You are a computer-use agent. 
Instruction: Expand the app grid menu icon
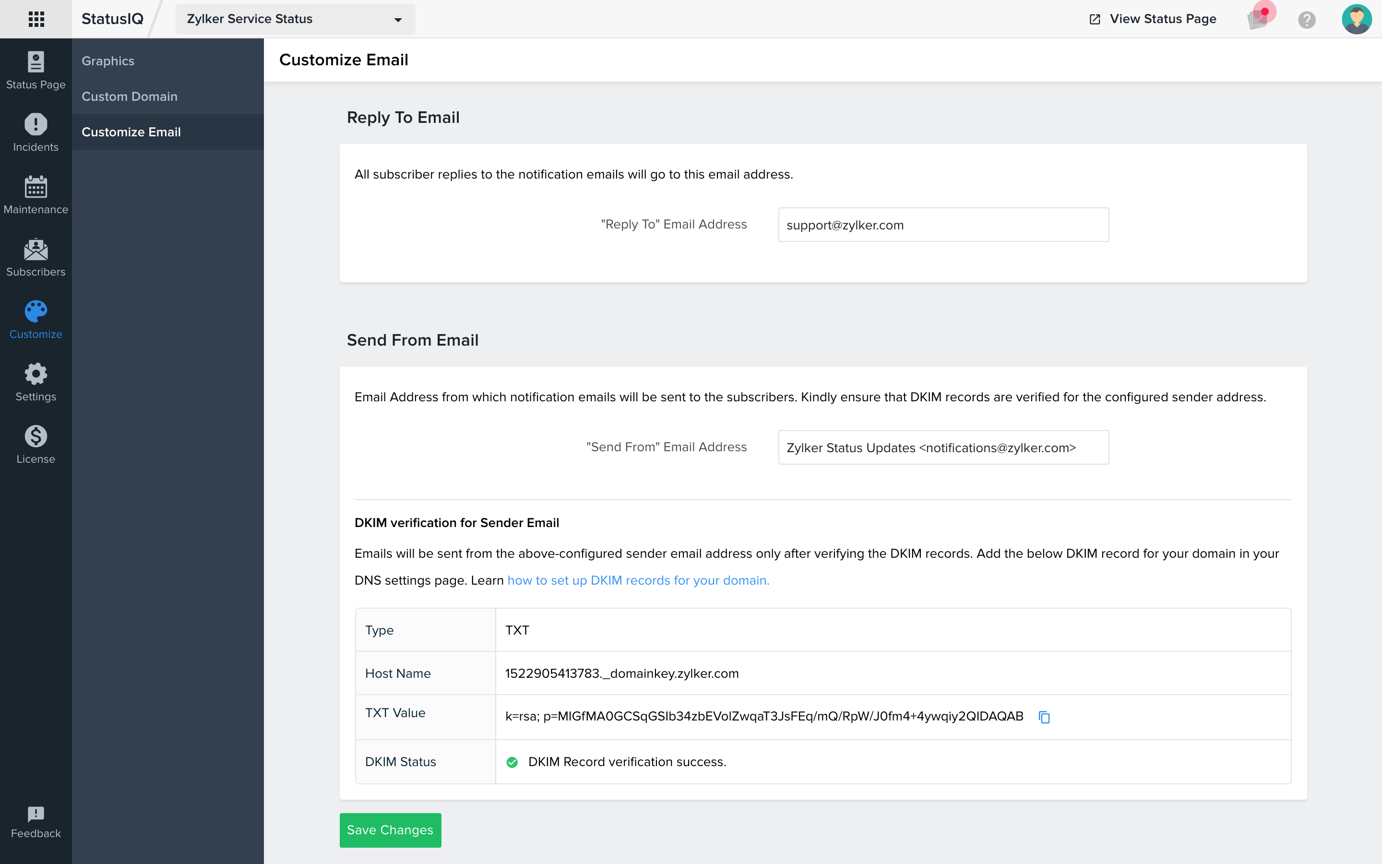(35, 19)
